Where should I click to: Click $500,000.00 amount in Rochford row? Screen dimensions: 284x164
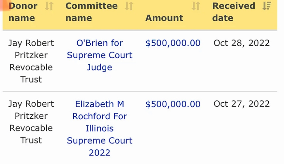pos(173,104)
